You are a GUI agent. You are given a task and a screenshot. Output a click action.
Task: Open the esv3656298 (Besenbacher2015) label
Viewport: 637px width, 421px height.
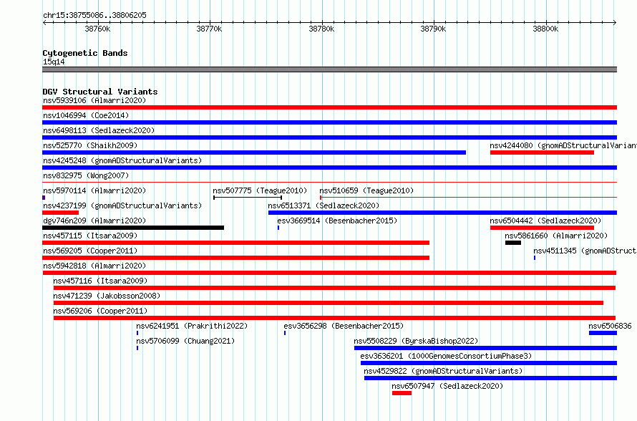[344, 326]
